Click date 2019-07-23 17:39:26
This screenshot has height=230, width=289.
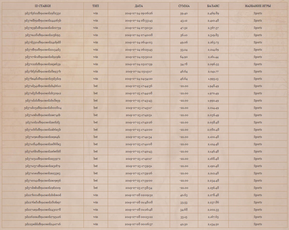(x=139, y=173)
